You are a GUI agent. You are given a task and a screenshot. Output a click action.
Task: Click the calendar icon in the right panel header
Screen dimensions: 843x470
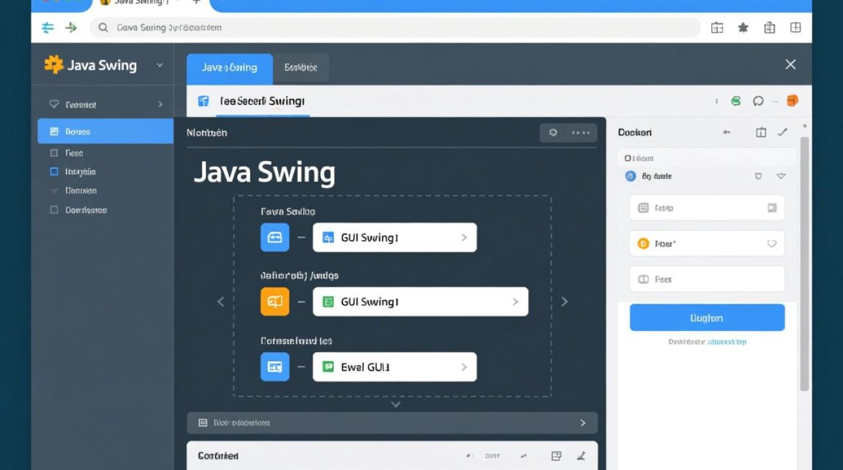pyautogui.click(x=761, y=132)
